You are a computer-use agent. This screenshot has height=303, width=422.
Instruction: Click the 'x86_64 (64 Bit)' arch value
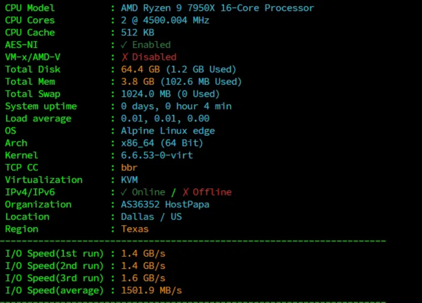click(162, 143)
